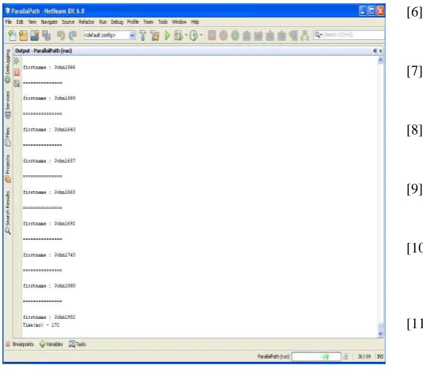This screenshot has width=423, height=373.
Task: Open the Services side panel
Action: coord(8,105)
